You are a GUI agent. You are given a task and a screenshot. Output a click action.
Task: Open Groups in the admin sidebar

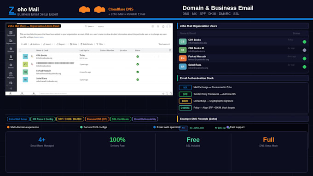pyautogui.click(x=11, y=66)
